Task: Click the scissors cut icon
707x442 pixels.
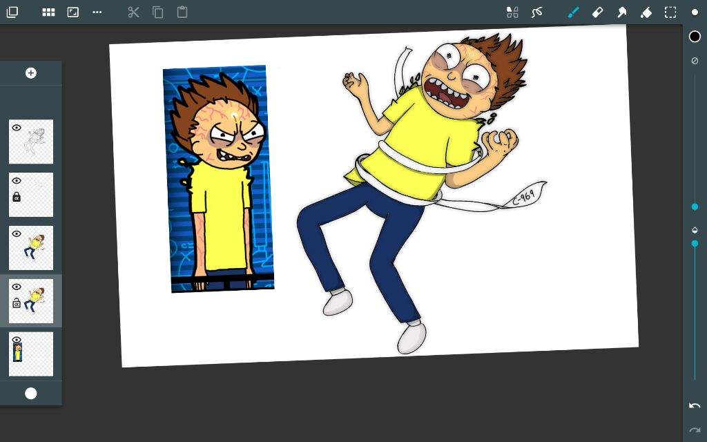Action: click(x=133, y=12)
